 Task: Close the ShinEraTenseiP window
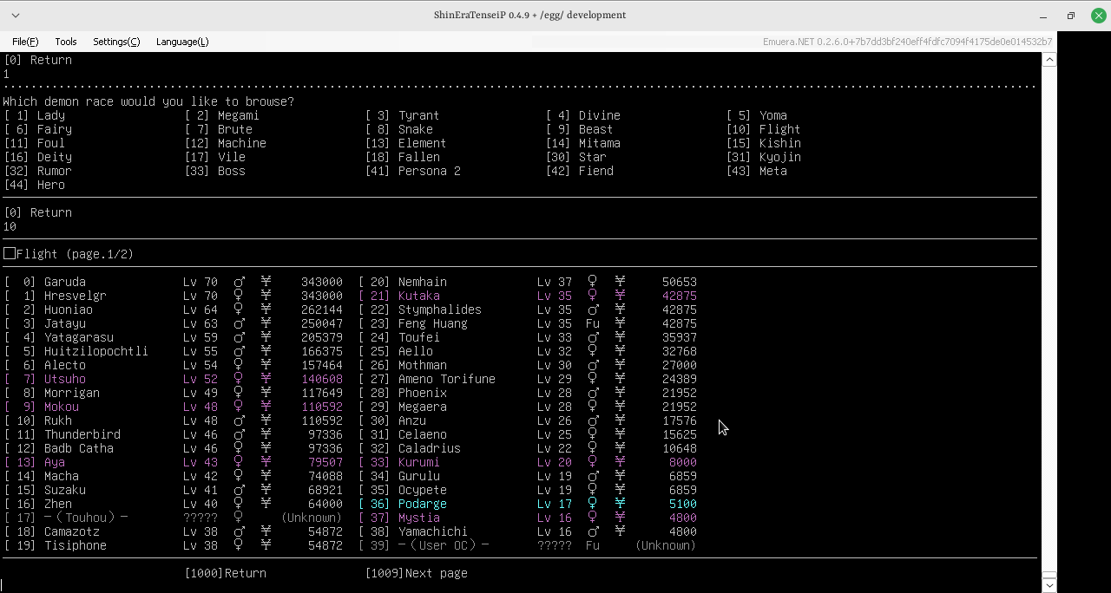point(1098,16)
